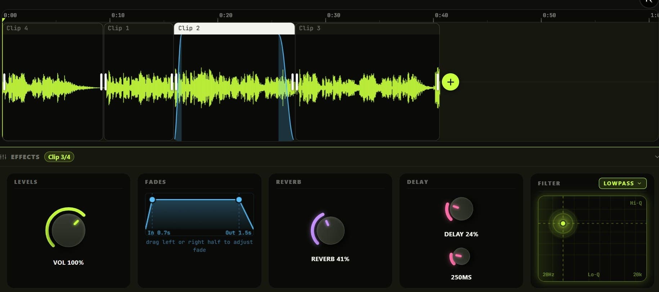Click the 0:50 timeline ruler mark
Screen dimensions: 659x292
pos(549,15)
